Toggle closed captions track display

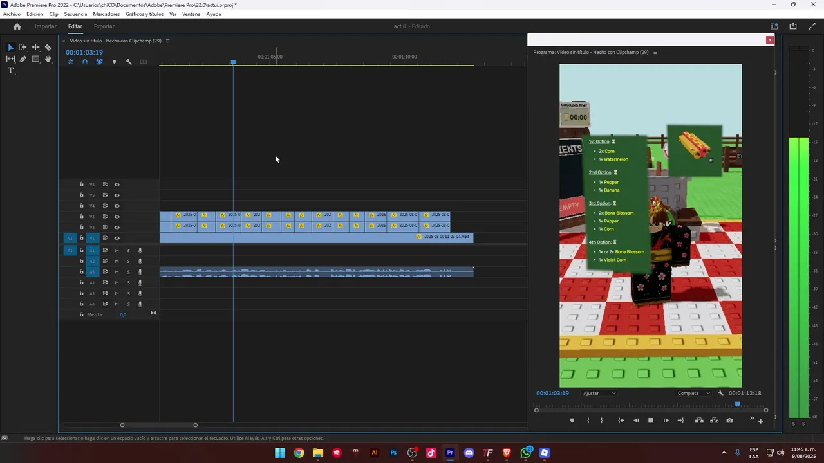[x=144, y=62]
